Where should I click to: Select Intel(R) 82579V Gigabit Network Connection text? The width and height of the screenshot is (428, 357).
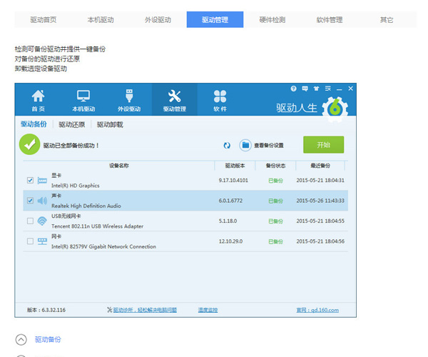tap(103, 246)
